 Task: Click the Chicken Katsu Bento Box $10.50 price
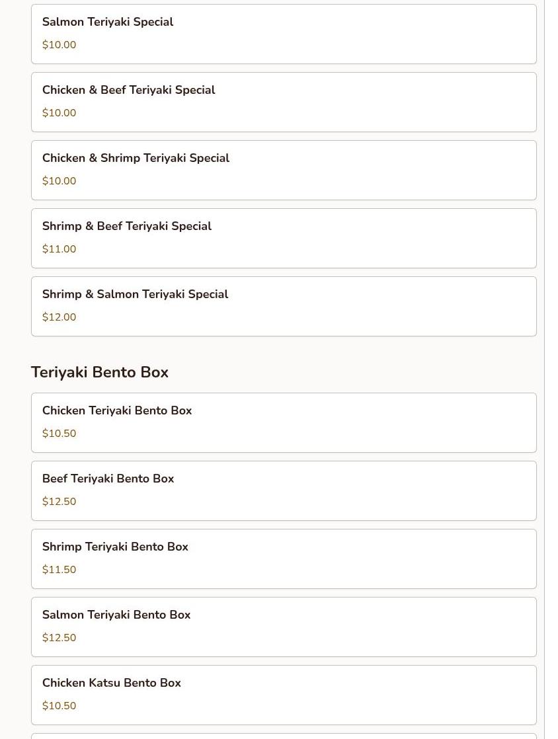(x=59, y=706)
